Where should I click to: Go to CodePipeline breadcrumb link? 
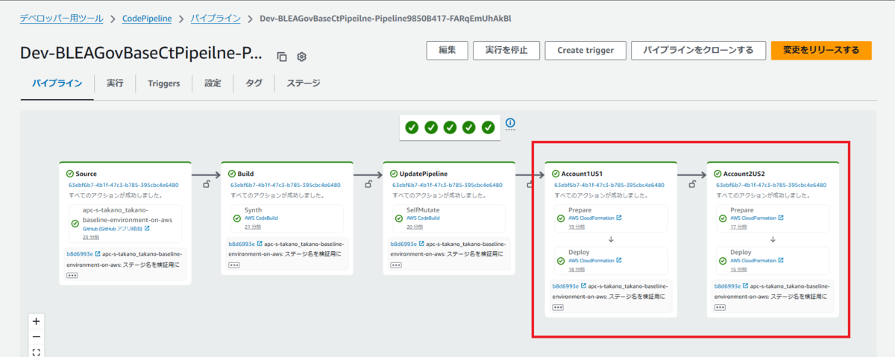click(x=146, y=17)
